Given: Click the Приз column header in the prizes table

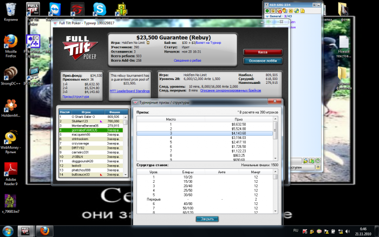Looking at the screenshot, I should pos(239,120).
